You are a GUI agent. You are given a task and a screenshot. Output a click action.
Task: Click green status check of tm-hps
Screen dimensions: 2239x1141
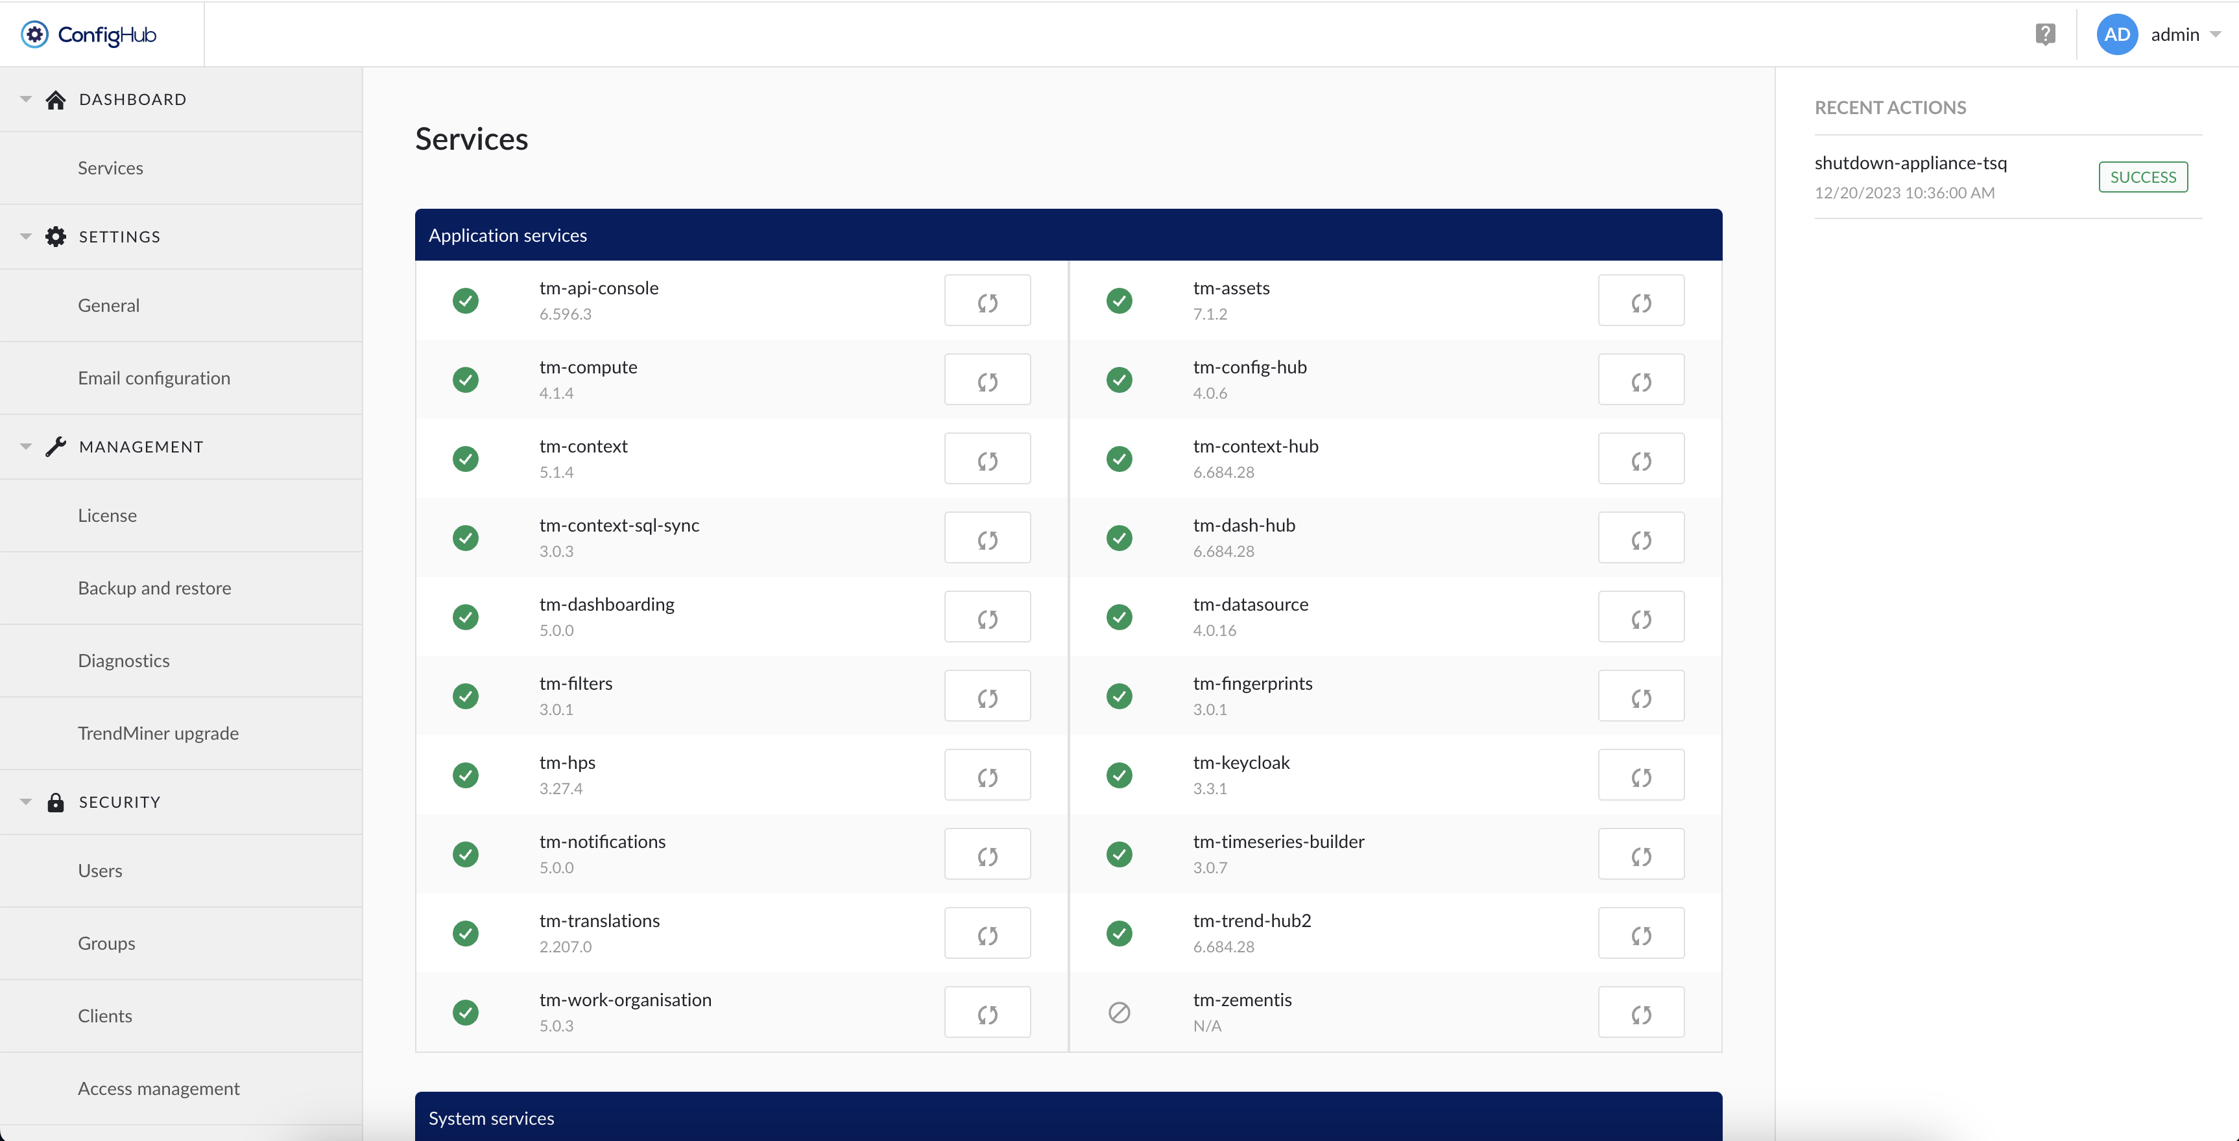coord(466,775)
